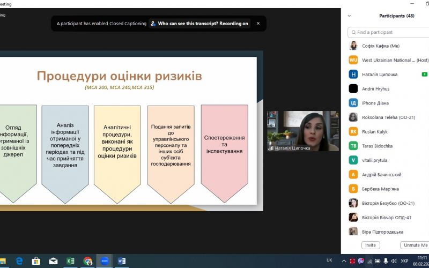Click the orange WU host avatar
429x268 pixels.
click(353, 60)
